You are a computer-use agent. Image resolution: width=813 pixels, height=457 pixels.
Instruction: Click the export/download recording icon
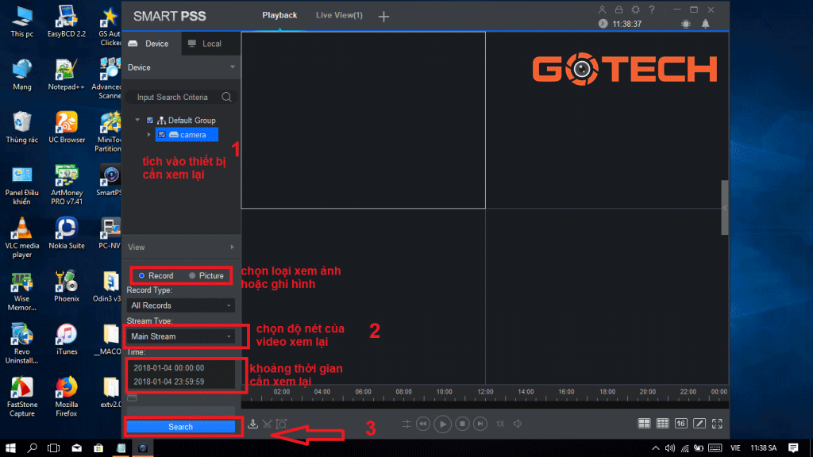(x=253, y=423)
